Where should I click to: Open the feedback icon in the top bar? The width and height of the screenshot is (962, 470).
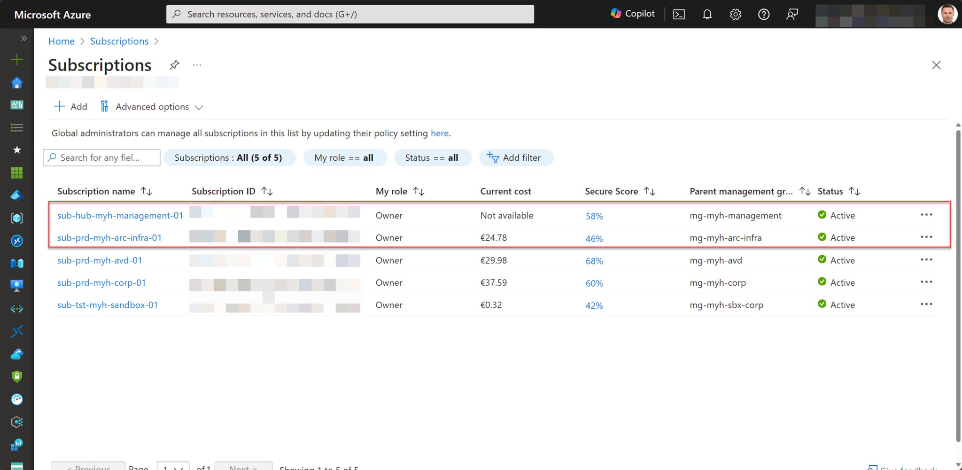tap(792, 14)
